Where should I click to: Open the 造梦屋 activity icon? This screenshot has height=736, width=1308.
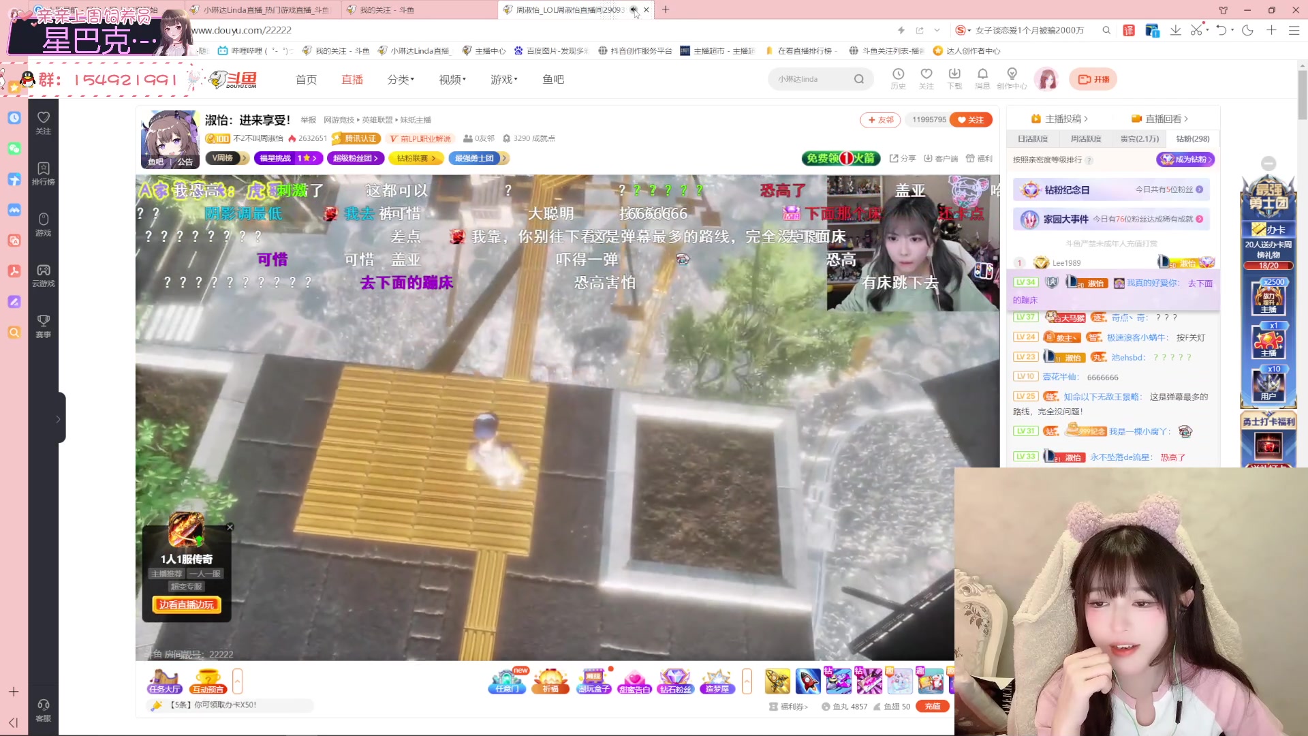pos(717,681)
